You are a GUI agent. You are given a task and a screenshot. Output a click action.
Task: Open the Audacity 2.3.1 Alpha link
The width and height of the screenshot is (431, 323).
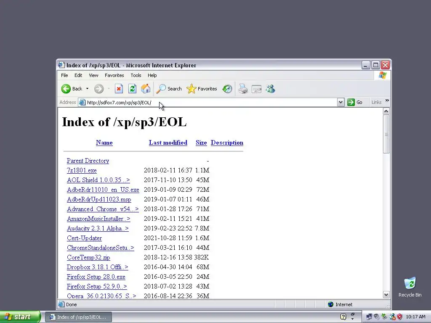(x=98, y=228)
